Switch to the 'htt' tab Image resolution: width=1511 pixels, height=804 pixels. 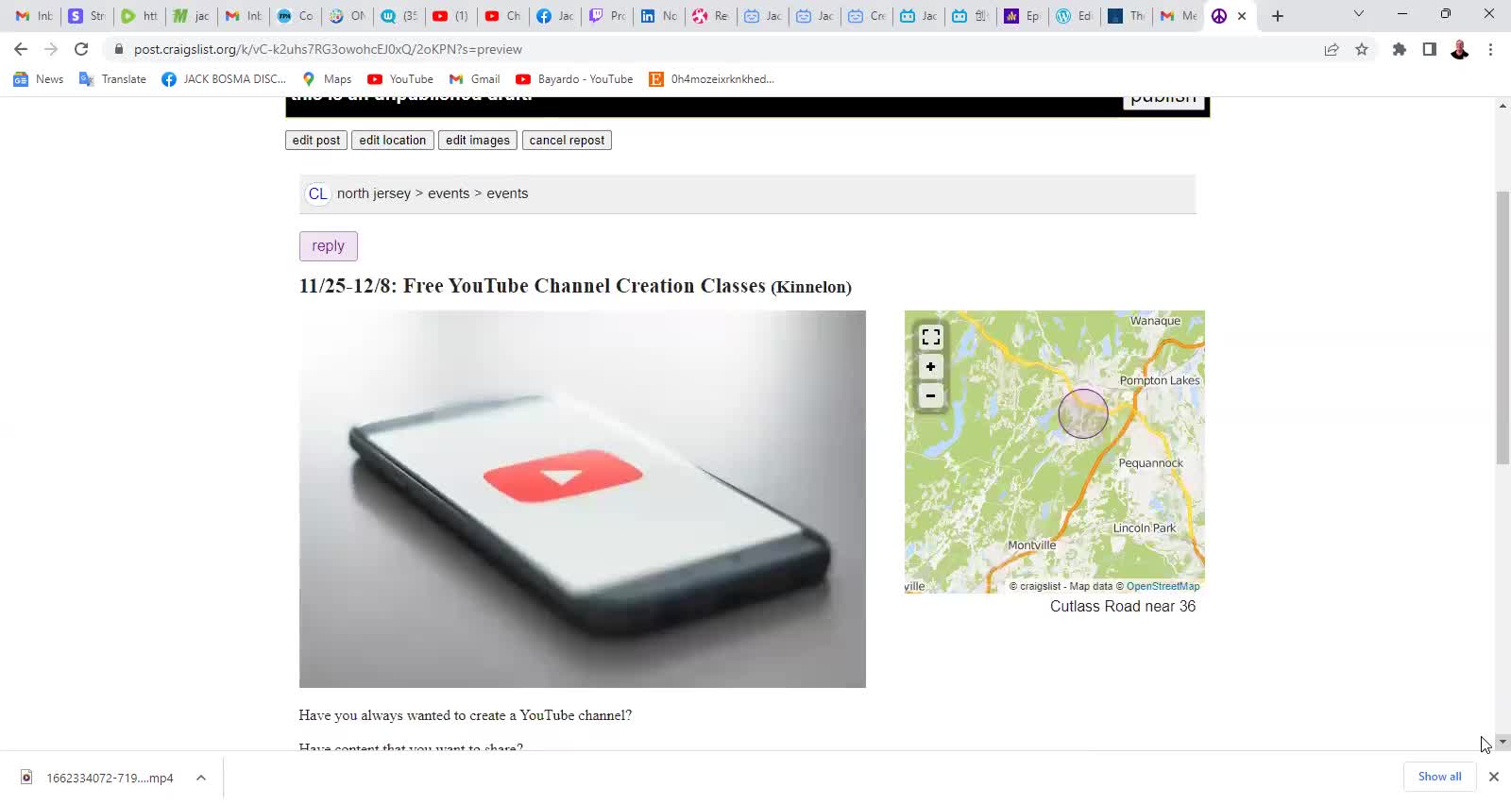(x=139, y=16)
